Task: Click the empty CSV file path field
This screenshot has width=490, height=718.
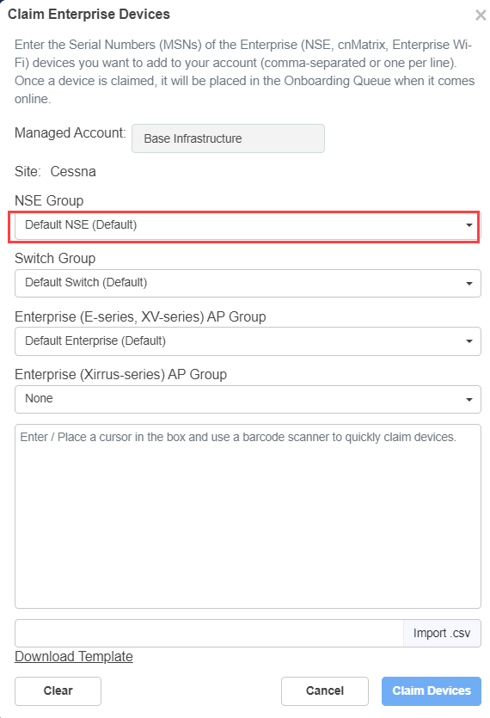Action: click(209, 633)
